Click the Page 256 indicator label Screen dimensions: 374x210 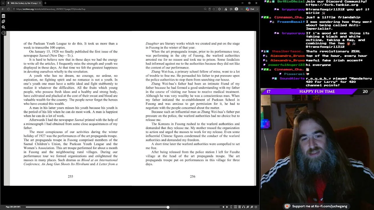point(13,207)
